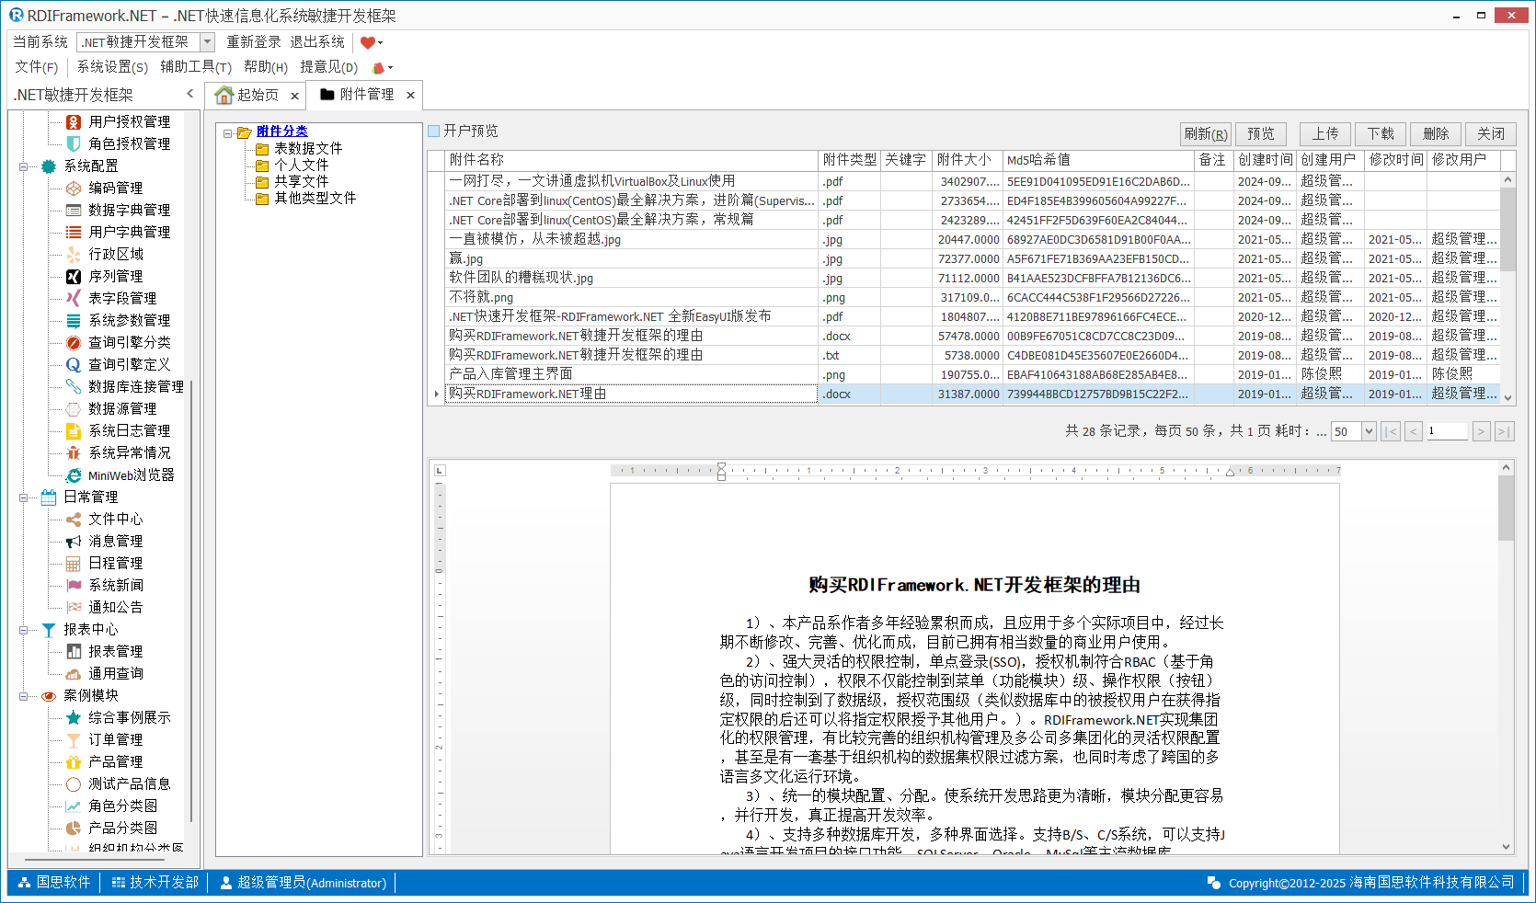Open the MiniWeb browser icon
The image size is (1536, 903).
point(74,475)
